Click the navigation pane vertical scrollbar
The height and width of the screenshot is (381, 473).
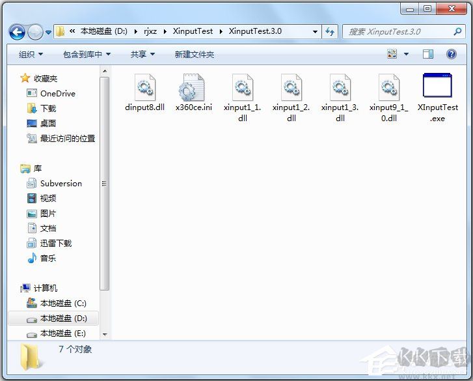pos(104,182)
